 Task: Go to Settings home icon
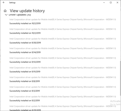click(x=5, y=11)
